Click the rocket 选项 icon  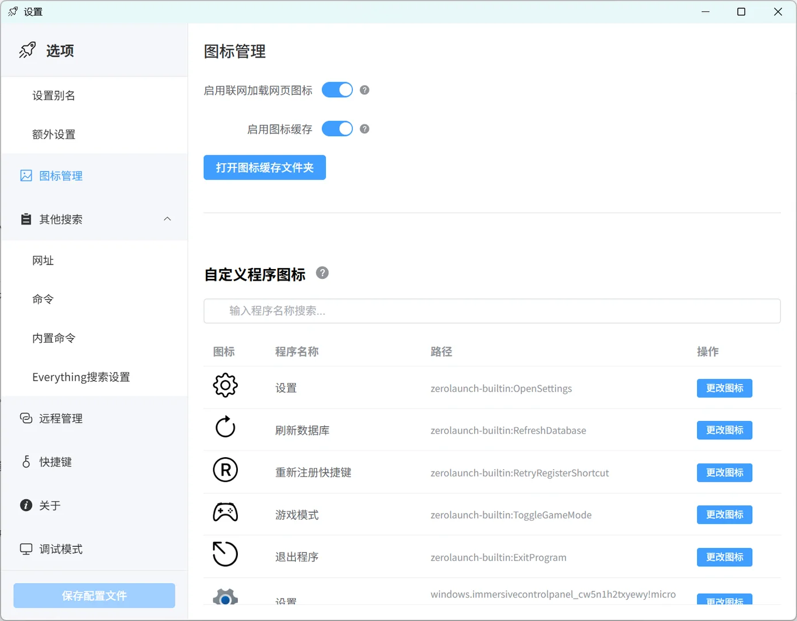click(27, 50)
